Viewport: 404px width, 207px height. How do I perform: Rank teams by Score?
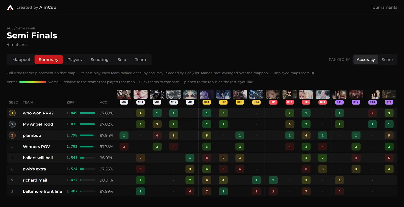387,60
